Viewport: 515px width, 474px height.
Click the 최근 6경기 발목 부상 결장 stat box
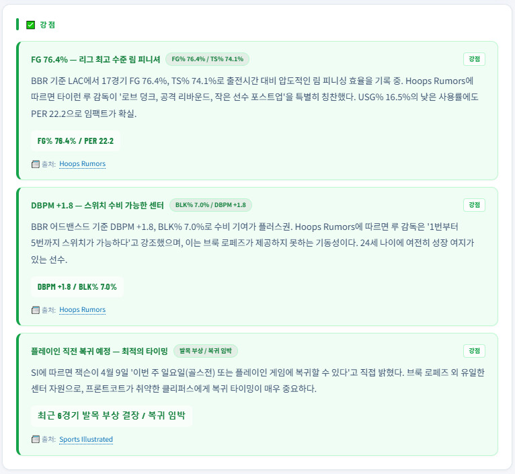tap(112, 416)
